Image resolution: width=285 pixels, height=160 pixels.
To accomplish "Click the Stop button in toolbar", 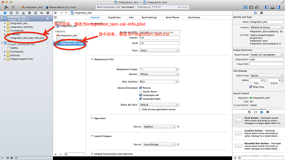I will [13, 7].
